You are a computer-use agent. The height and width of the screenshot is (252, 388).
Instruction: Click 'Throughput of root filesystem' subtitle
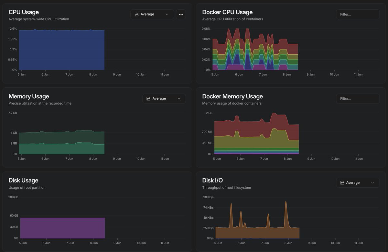click(227, 188)
